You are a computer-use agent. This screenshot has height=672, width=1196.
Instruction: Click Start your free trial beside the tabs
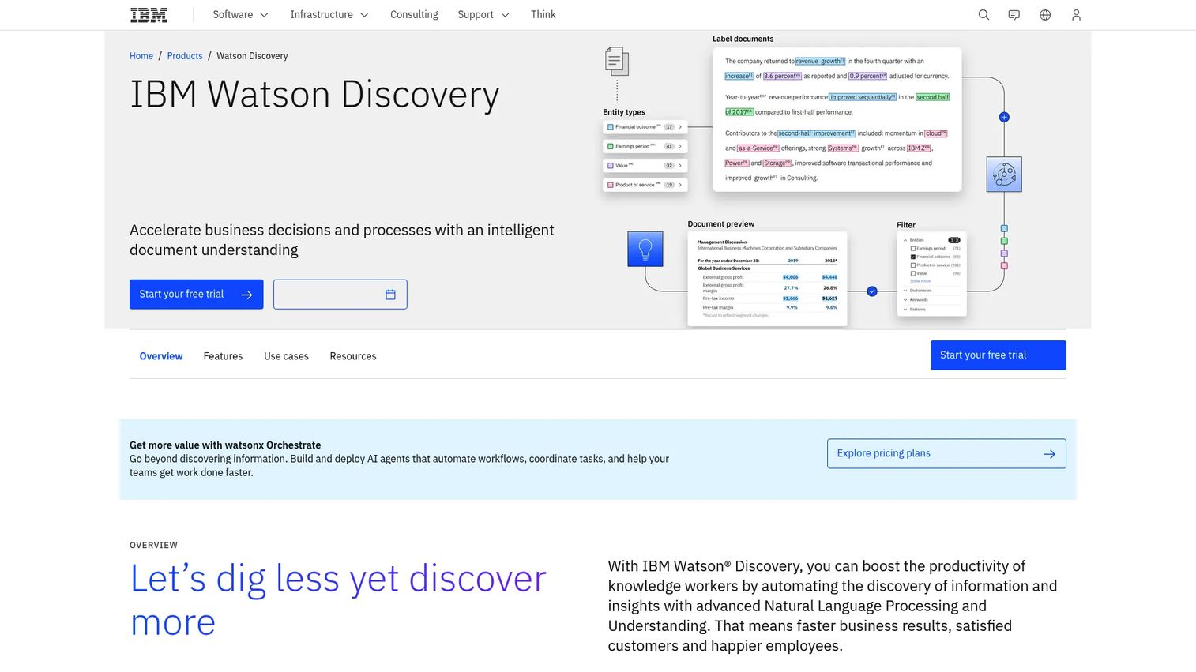pos(999,355)
